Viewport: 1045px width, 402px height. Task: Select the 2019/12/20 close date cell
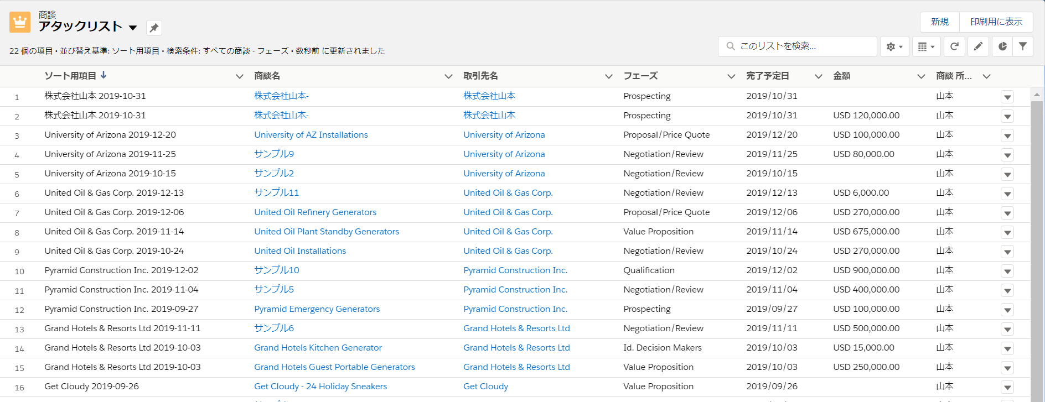pos(772,134)
